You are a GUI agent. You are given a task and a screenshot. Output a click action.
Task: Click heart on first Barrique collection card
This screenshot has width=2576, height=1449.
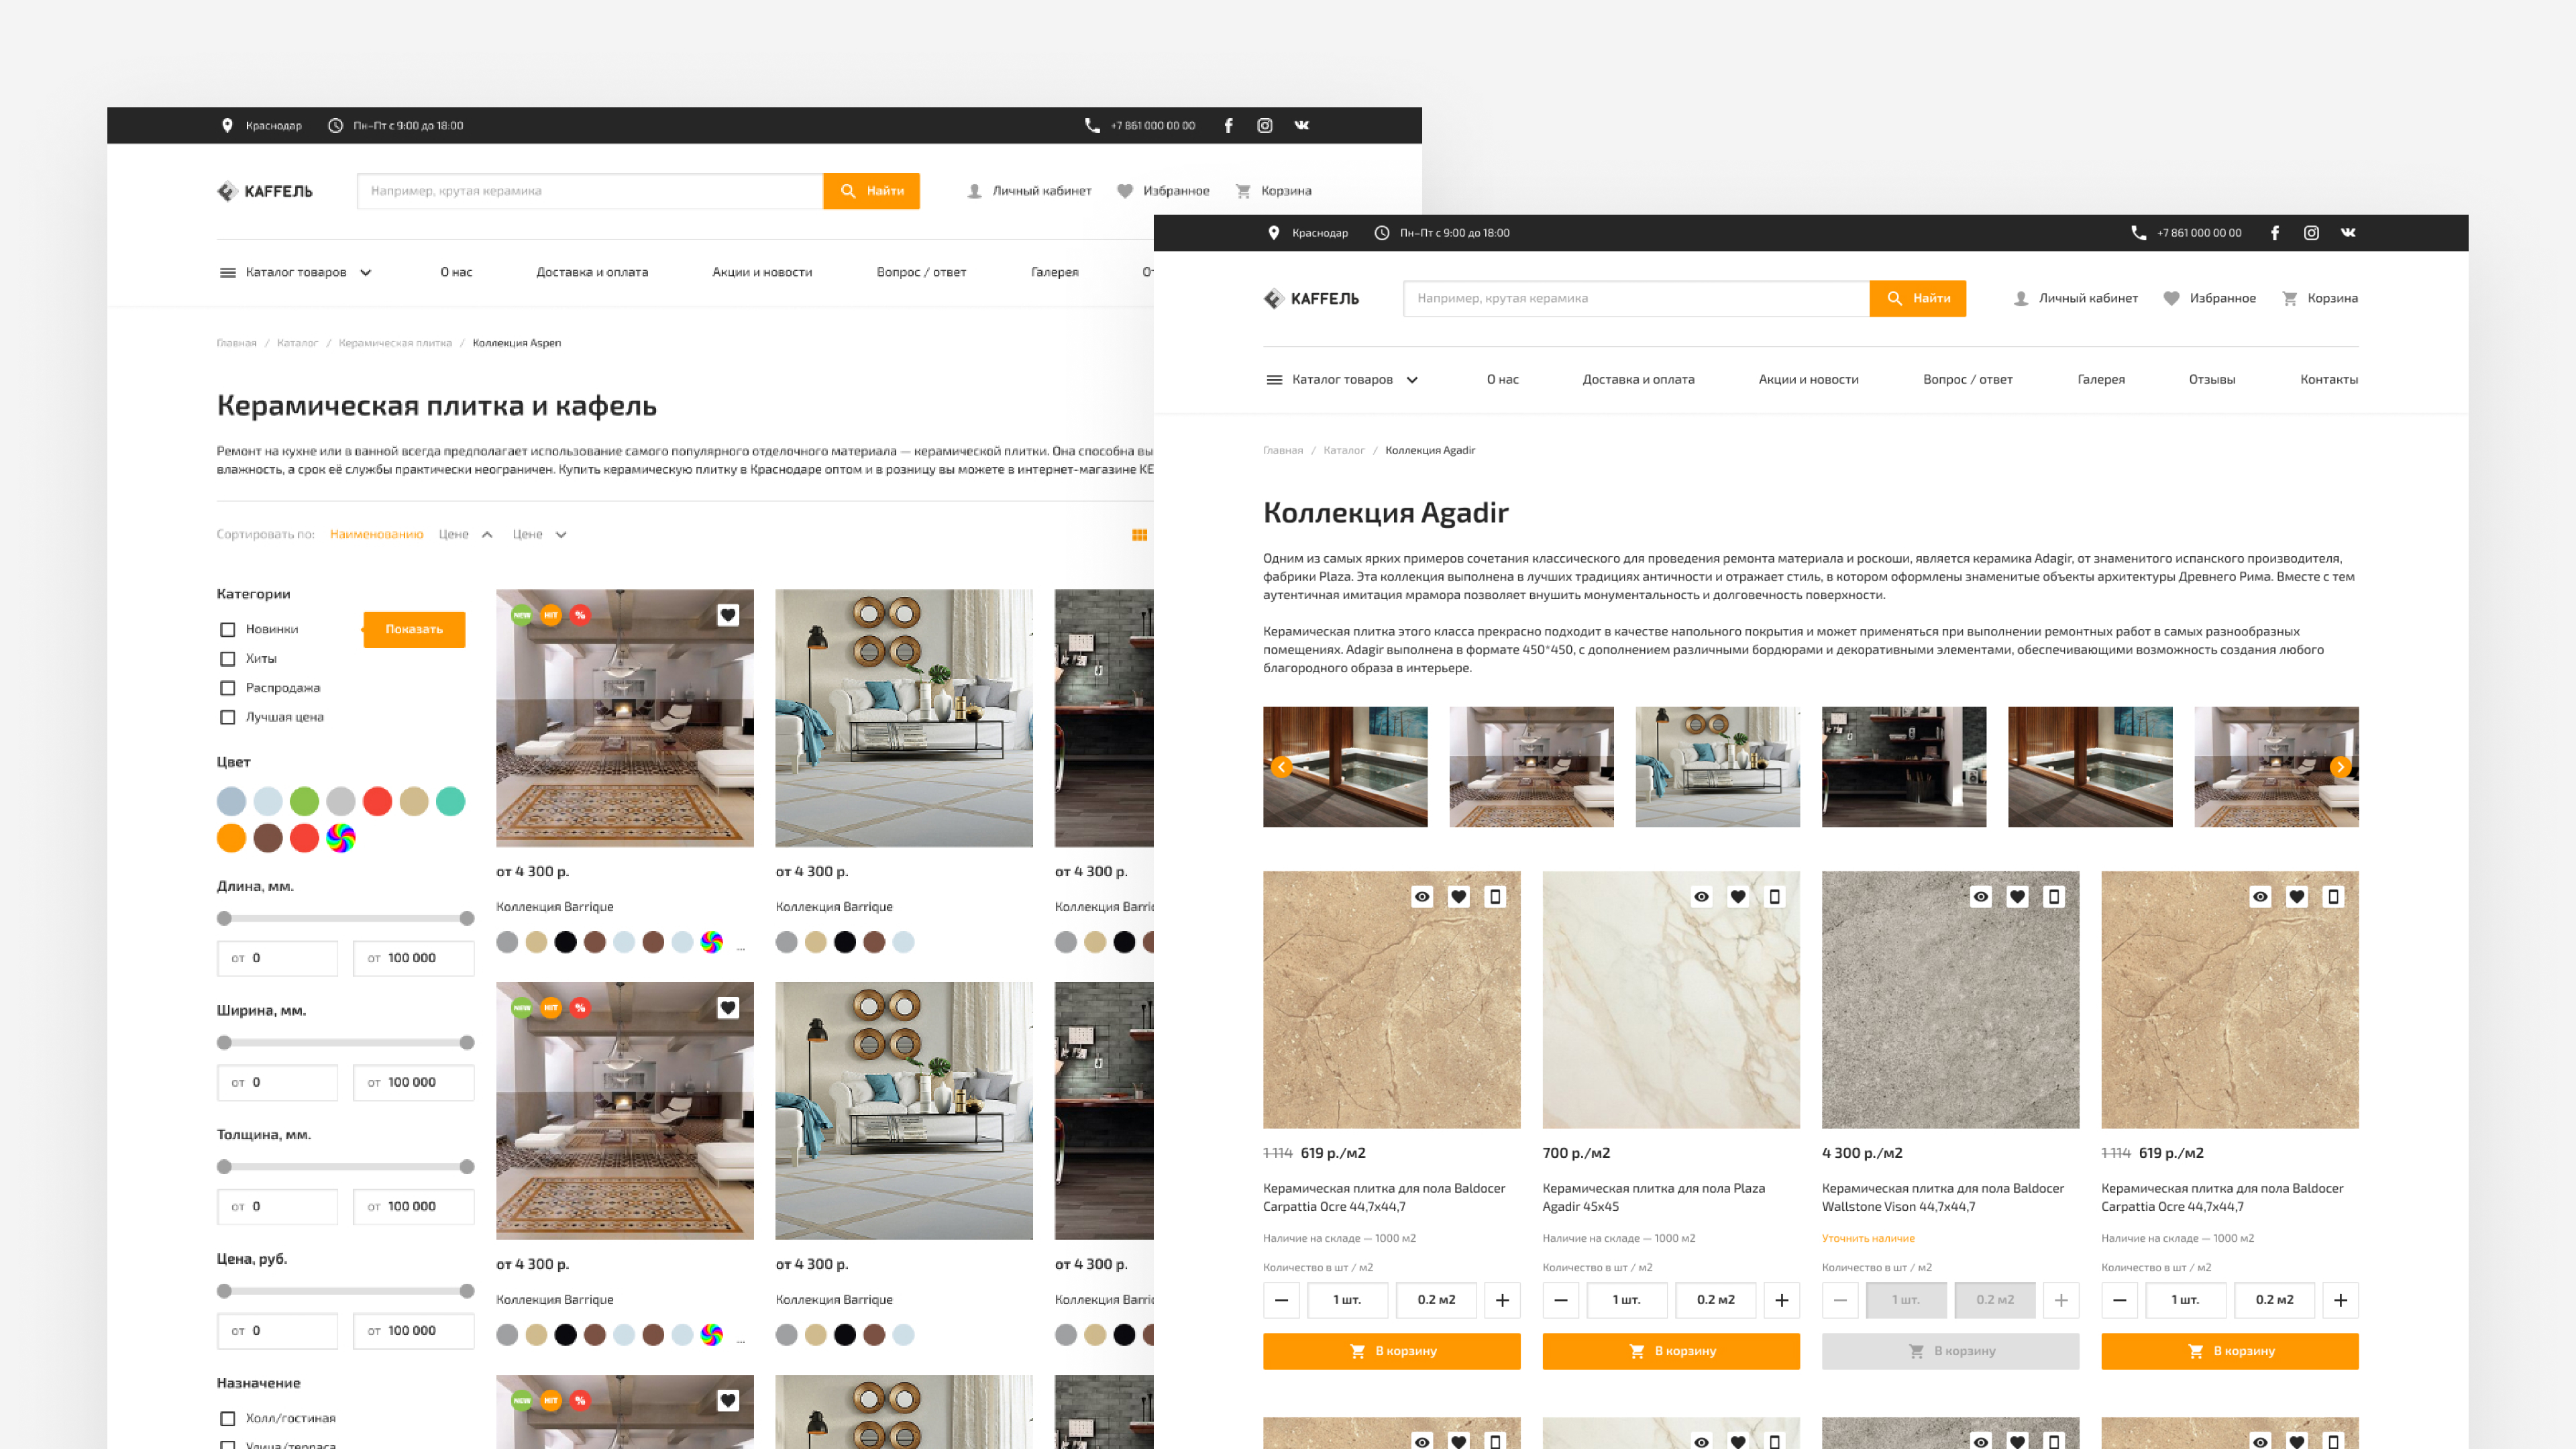pos(728,616)
